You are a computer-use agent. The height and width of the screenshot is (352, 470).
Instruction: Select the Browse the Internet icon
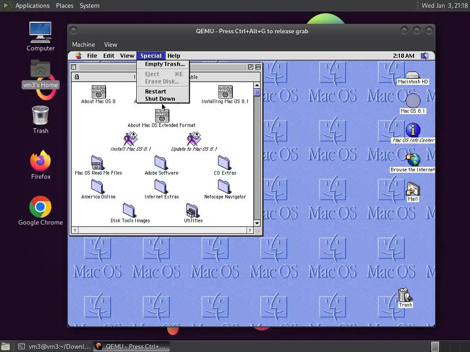(413, 159)
